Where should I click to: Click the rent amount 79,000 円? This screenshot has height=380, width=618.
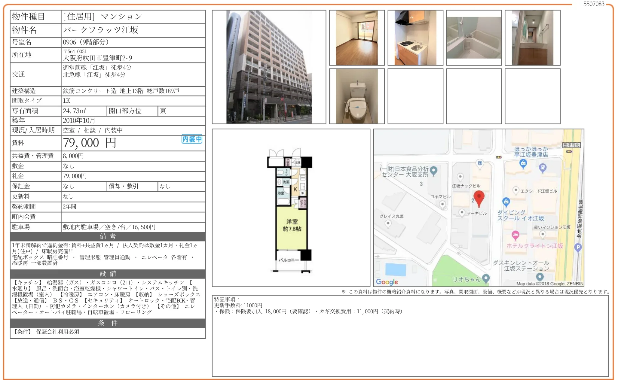(90, 143)
